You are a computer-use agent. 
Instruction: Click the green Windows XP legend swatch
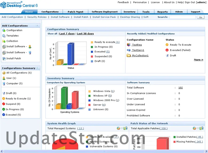pyautogui.click(x=90, y=96)
